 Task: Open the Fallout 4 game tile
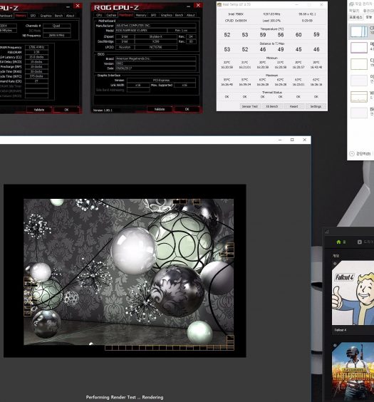353,293
